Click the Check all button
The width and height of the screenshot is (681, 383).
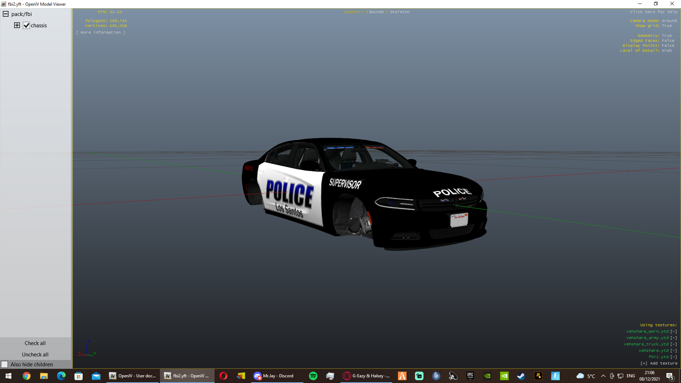coord(35,343)
